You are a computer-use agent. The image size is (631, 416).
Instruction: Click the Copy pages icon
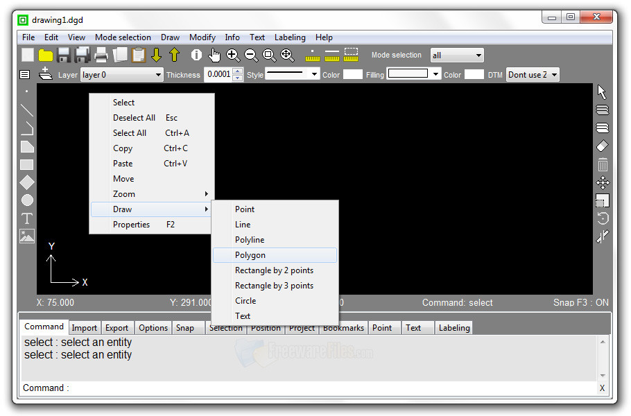click(x=120, y=55)
